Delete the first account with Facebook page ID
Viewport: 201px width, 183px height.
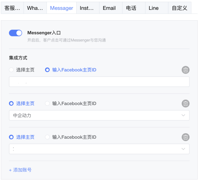pyautogui.click(x=186, y=70)
